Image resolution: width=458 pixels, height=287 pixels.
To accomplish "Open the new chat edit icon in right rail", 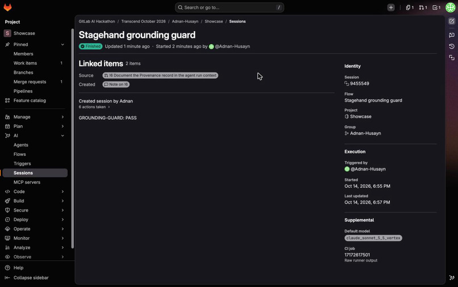I will [x=452, y=21].
